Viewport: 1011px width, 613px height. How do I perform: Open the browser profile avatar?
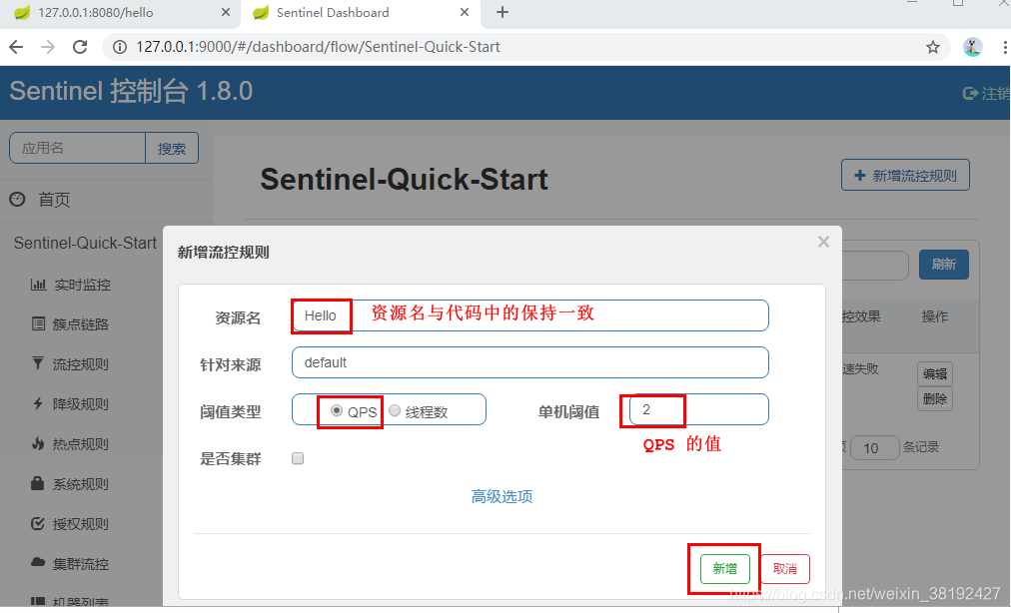point(972,47)
